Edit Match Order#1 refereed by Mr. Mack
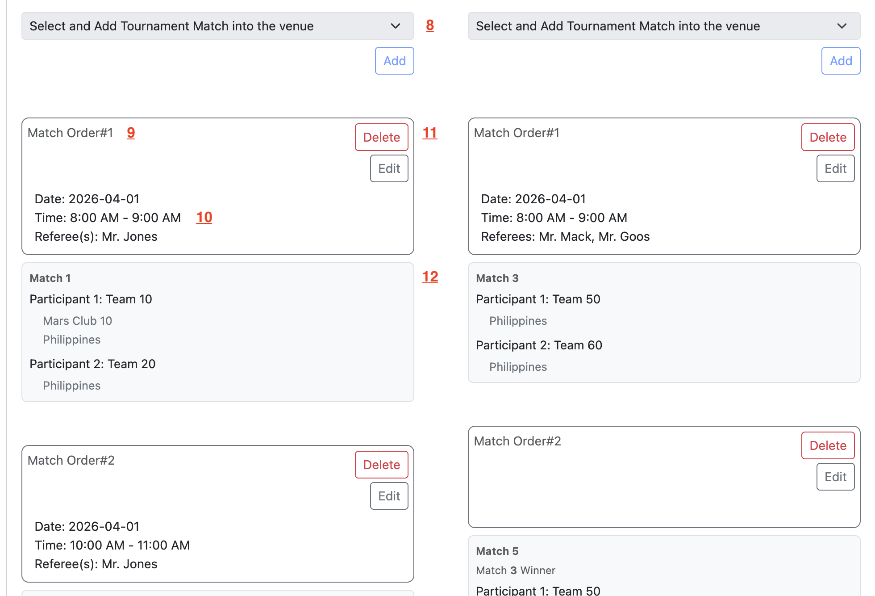This screenshot has width=875, height=596. click(835, 168)
